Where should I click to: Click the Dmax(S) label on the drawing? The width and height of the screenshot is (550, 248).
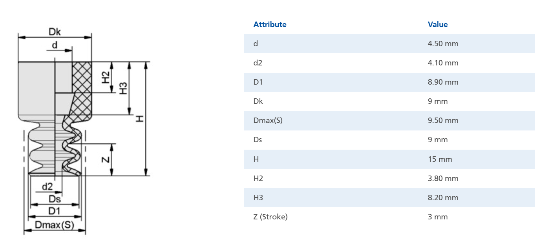[55, 225]
